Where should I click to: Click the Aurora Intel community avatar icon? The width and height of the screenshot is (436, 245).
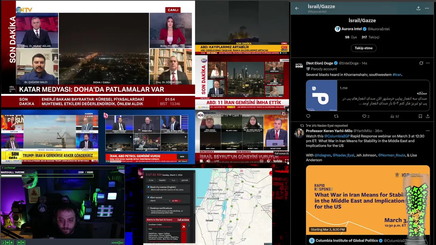tap(338, 29)
